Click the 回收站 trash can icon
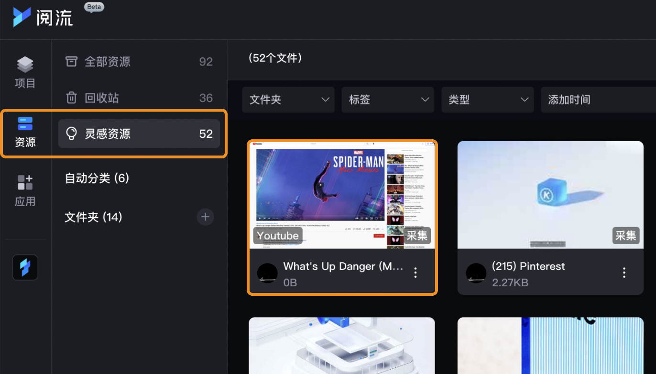This screenshot has height=374, width=656. point(71,98)
